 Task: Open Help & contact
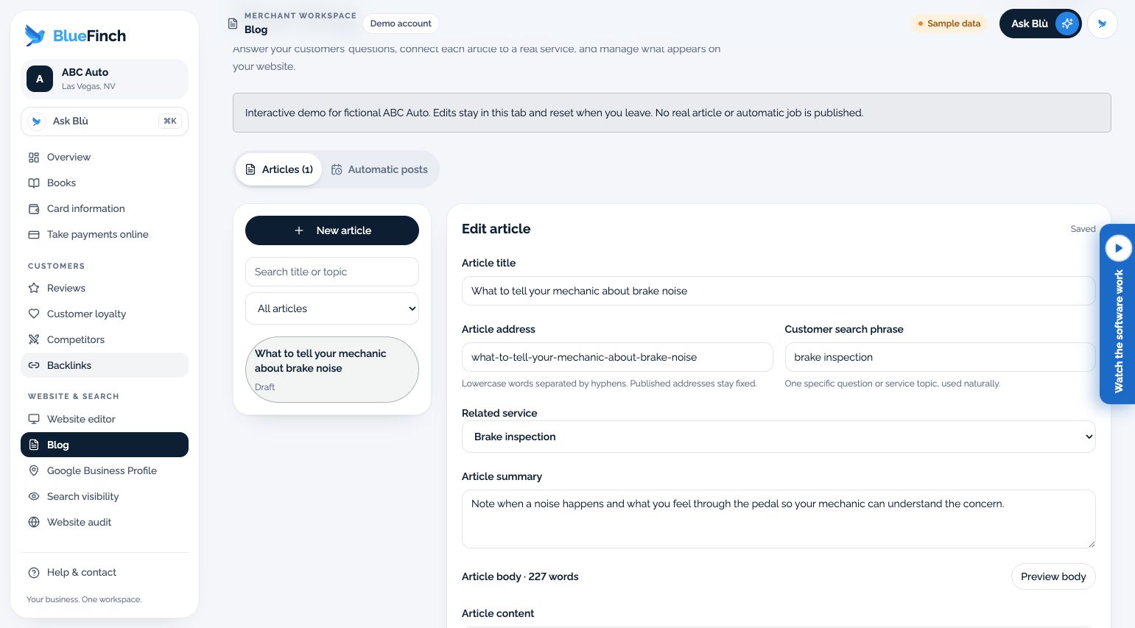[x=105, y=572]
